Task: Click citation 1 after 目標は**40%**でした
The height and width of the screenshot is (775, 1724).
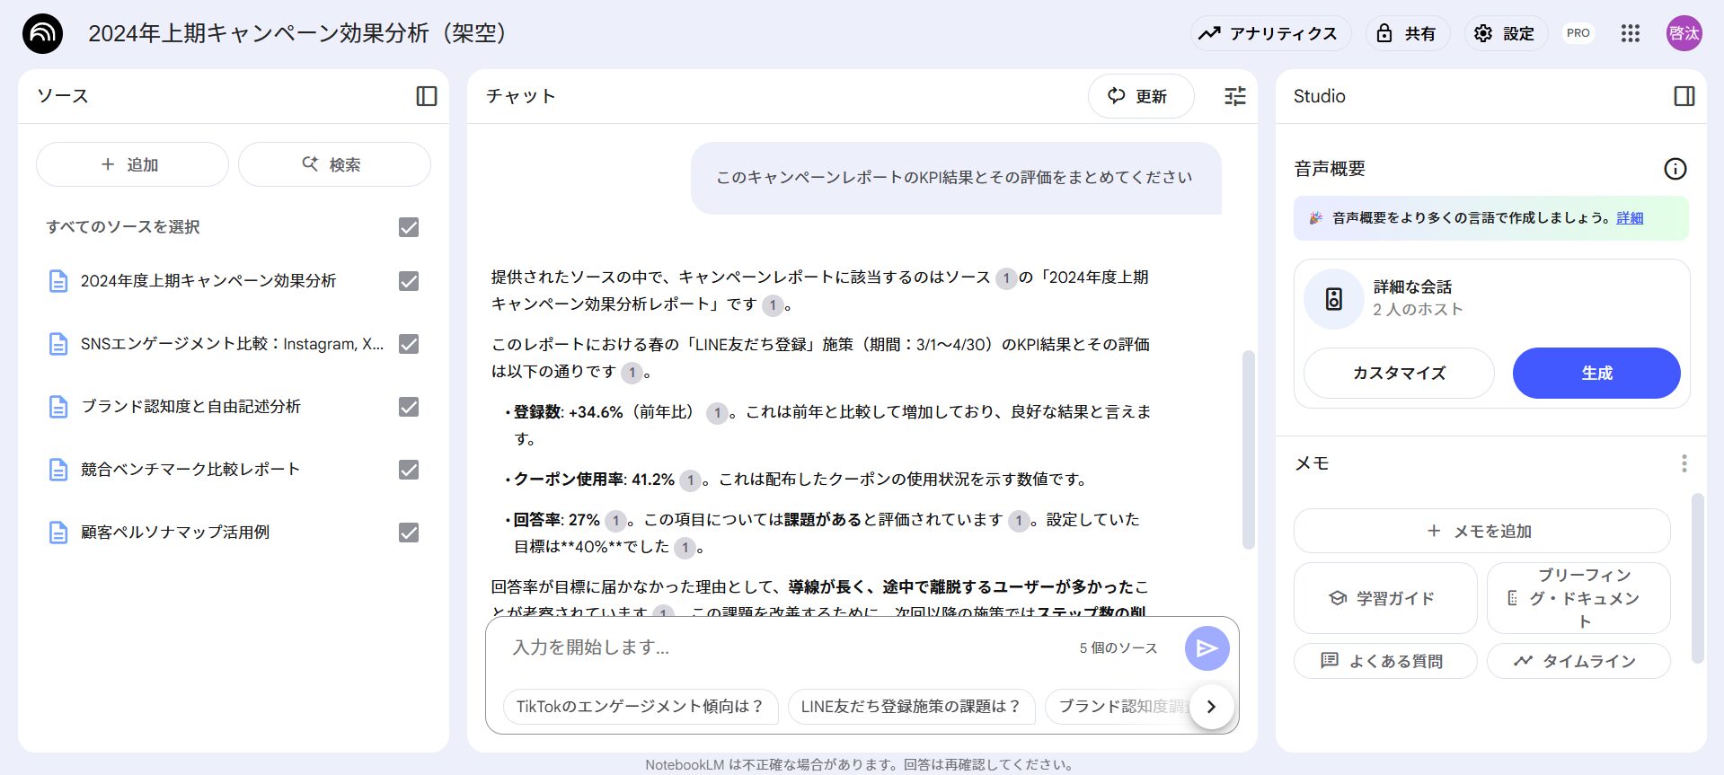Action: (685, 548)
